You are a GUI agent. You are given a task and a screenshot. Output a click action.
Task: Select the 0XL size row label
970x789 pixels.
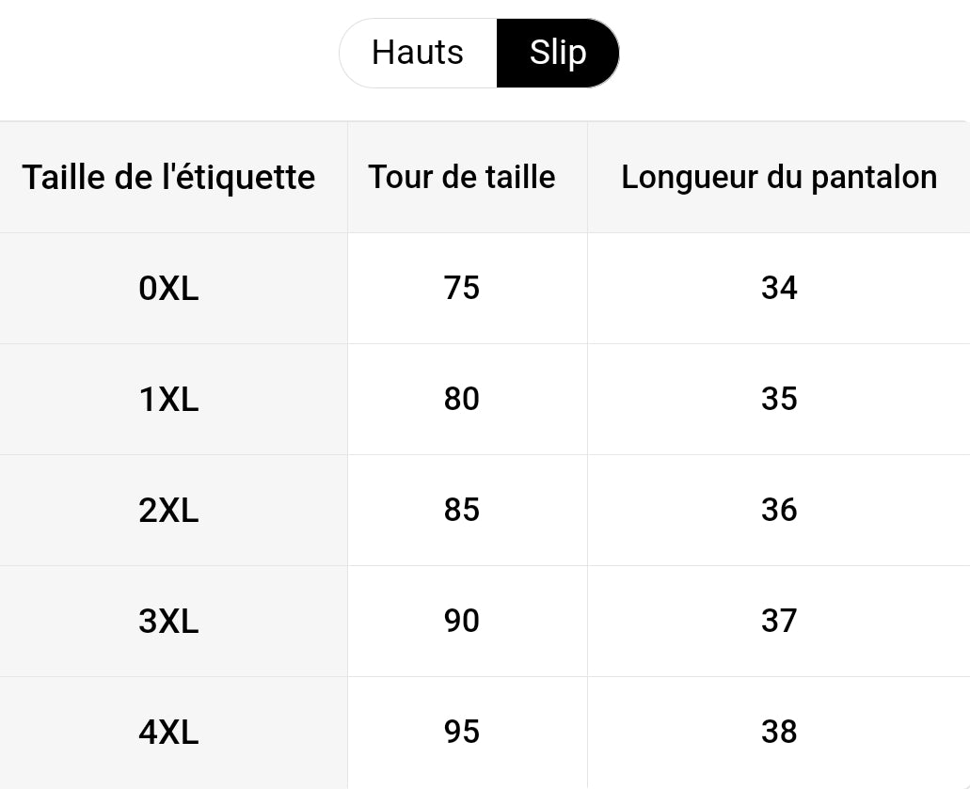click(x=169, y=289)
